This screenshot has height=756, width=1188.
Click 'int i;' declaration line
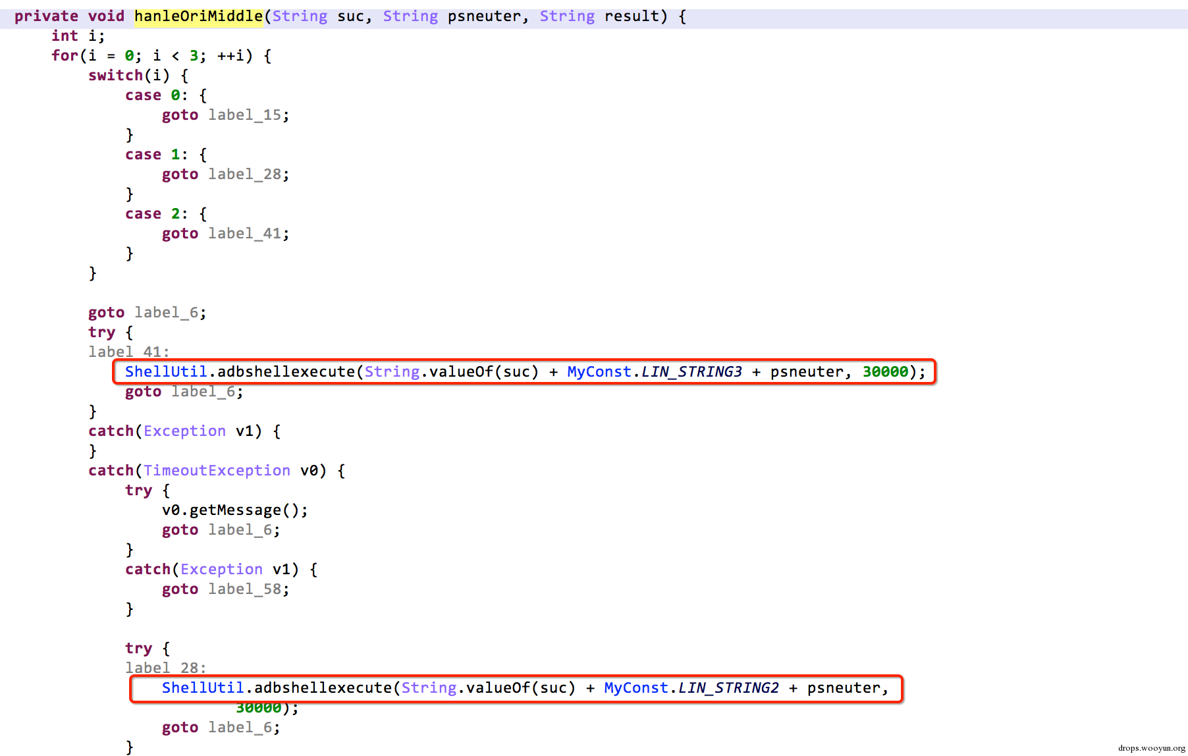click(x=78, y=36)
